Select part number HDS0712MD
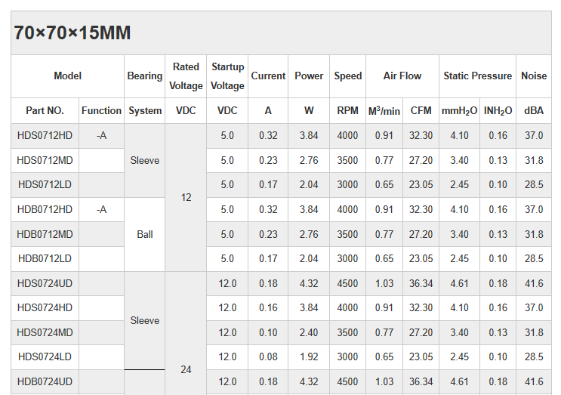The image size is (561, 395). pos(45,160)
